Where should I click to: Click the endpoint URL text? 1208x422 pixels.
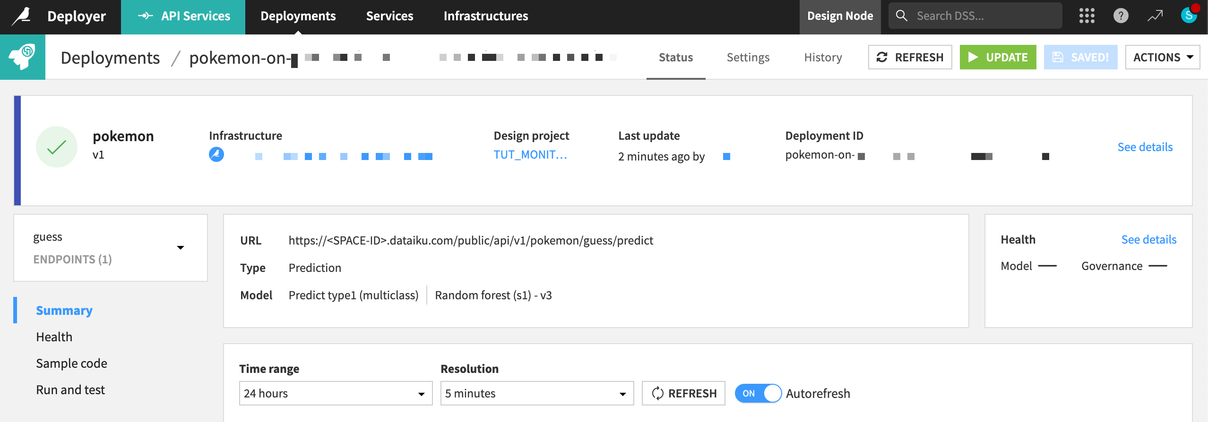[471, 240]
